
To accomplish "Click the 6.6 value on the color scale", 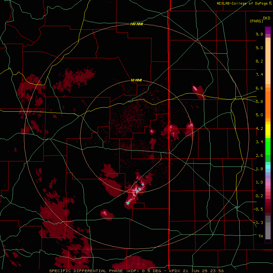I will point(259,88).
